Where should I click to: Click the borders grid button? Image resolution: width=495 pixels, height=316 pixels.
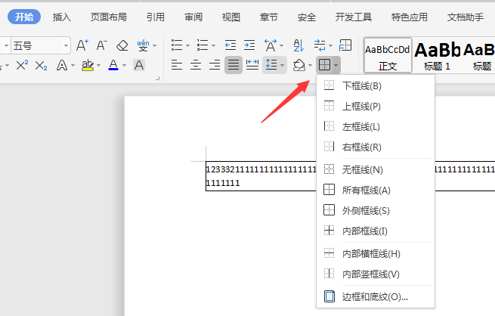pyautogui.click(x=324, y=65)
